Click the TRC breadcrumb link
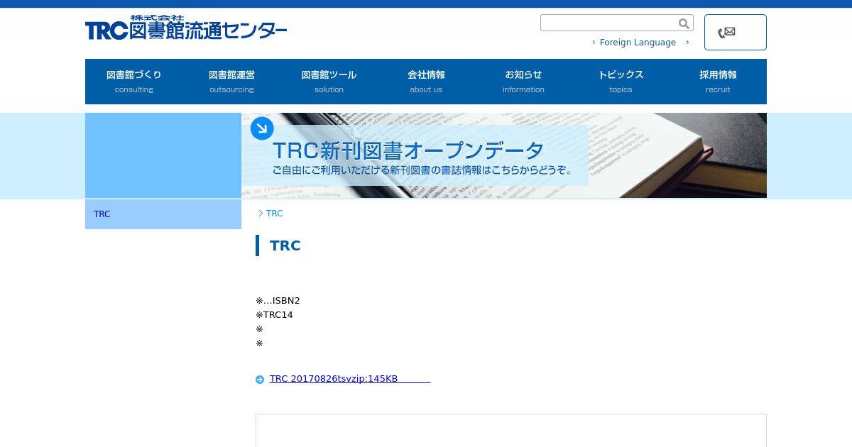 [x=274, y=214]
